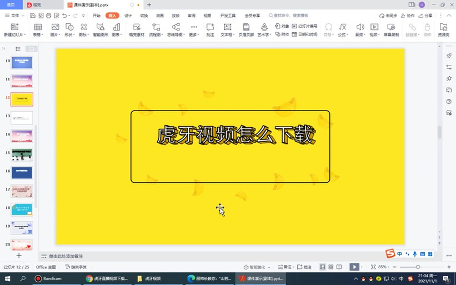Start slideshow with play button in status bar
456x285 pixels.
click(354, 267)
